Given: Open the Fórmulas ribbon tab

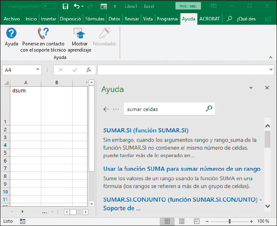Looking at the screenshot, I should pyautogui.click(x=95, y=19).
